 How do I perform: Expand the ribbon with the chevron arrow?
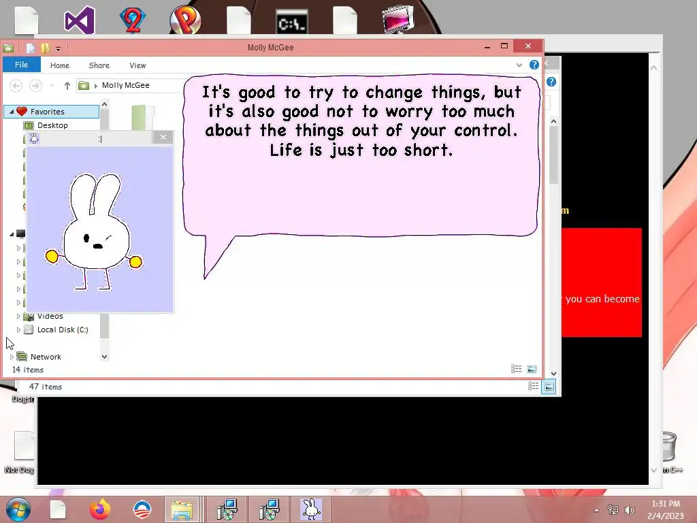519,65
